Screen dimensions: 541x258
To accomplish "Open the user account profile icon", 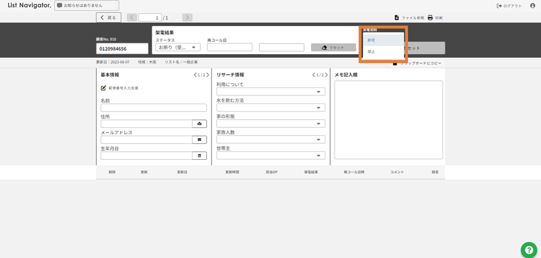I will point(532,6).
